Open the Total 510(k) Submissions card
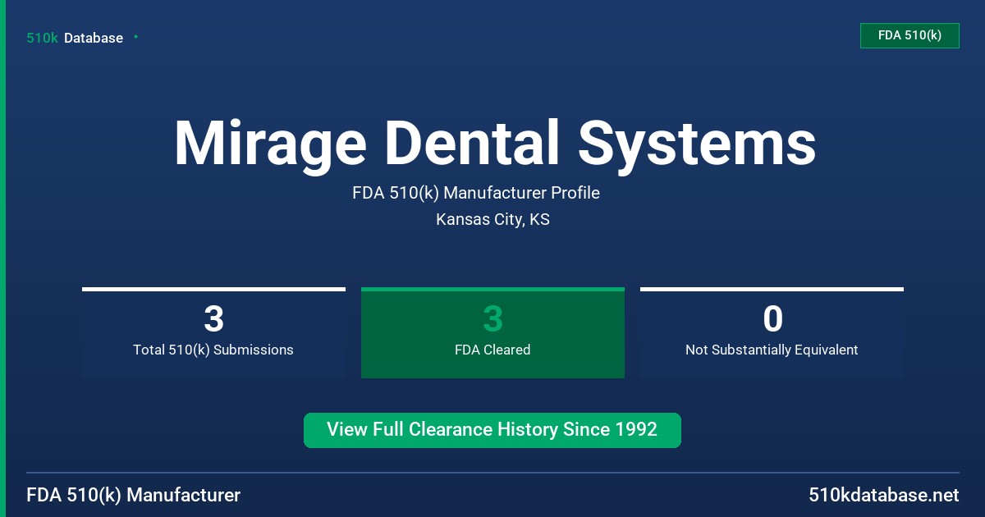Viewport: 985px width, 517px height. point(213,332)
